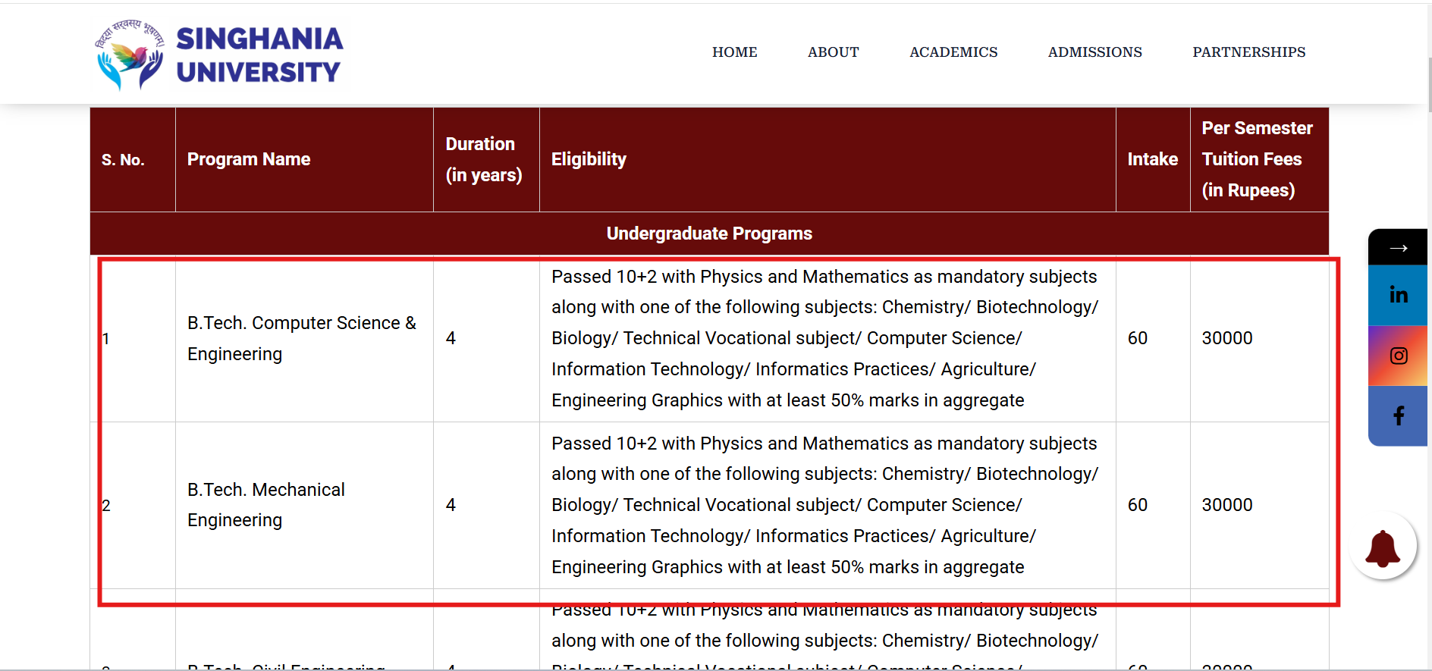Image resolution: width=1432 pixels, height=671 pixels.
Task: Open the PARTNERSHIPS menu
Action: [x=1248, y=52]
